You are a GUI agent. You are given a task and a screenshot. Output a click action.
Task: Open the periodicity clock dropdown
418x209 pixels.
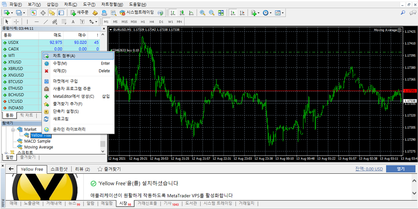click(x=267, y=12)
